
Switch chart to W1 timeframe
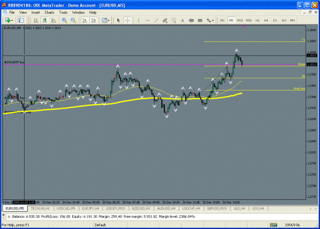click(284, 20)
